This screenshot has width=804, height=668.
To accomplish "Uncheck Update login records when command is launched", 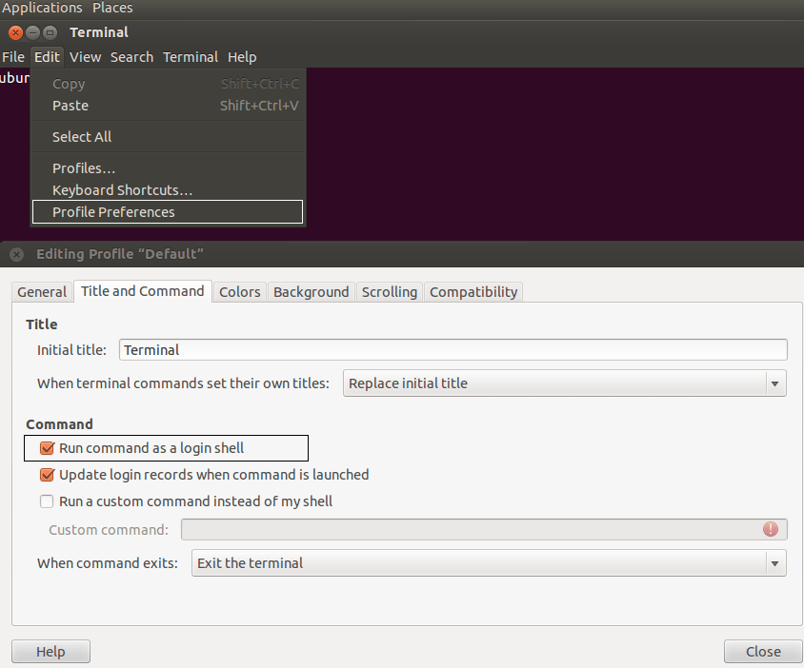I will [x=47, y=474].
